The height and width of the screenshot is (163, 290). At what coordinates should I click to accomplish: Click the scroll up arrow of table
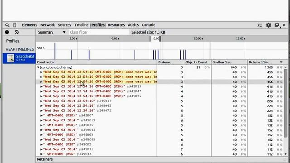(x=285, y=67)
